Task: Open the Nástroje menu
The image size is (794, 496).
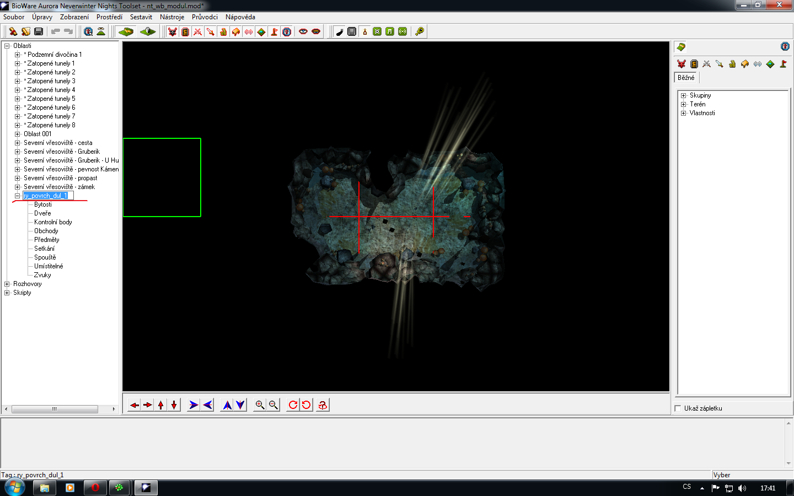Action: click(x=172, y=17)
